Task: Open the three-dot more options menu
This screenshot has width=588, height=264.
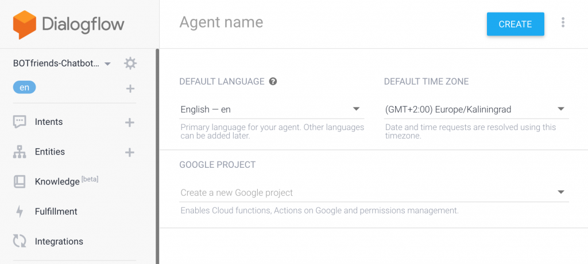Action: pos(563,22)
